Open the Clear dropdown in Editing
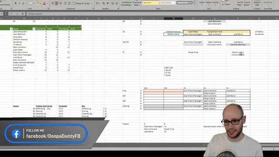279x157 pixels. (x=227, y=4)
